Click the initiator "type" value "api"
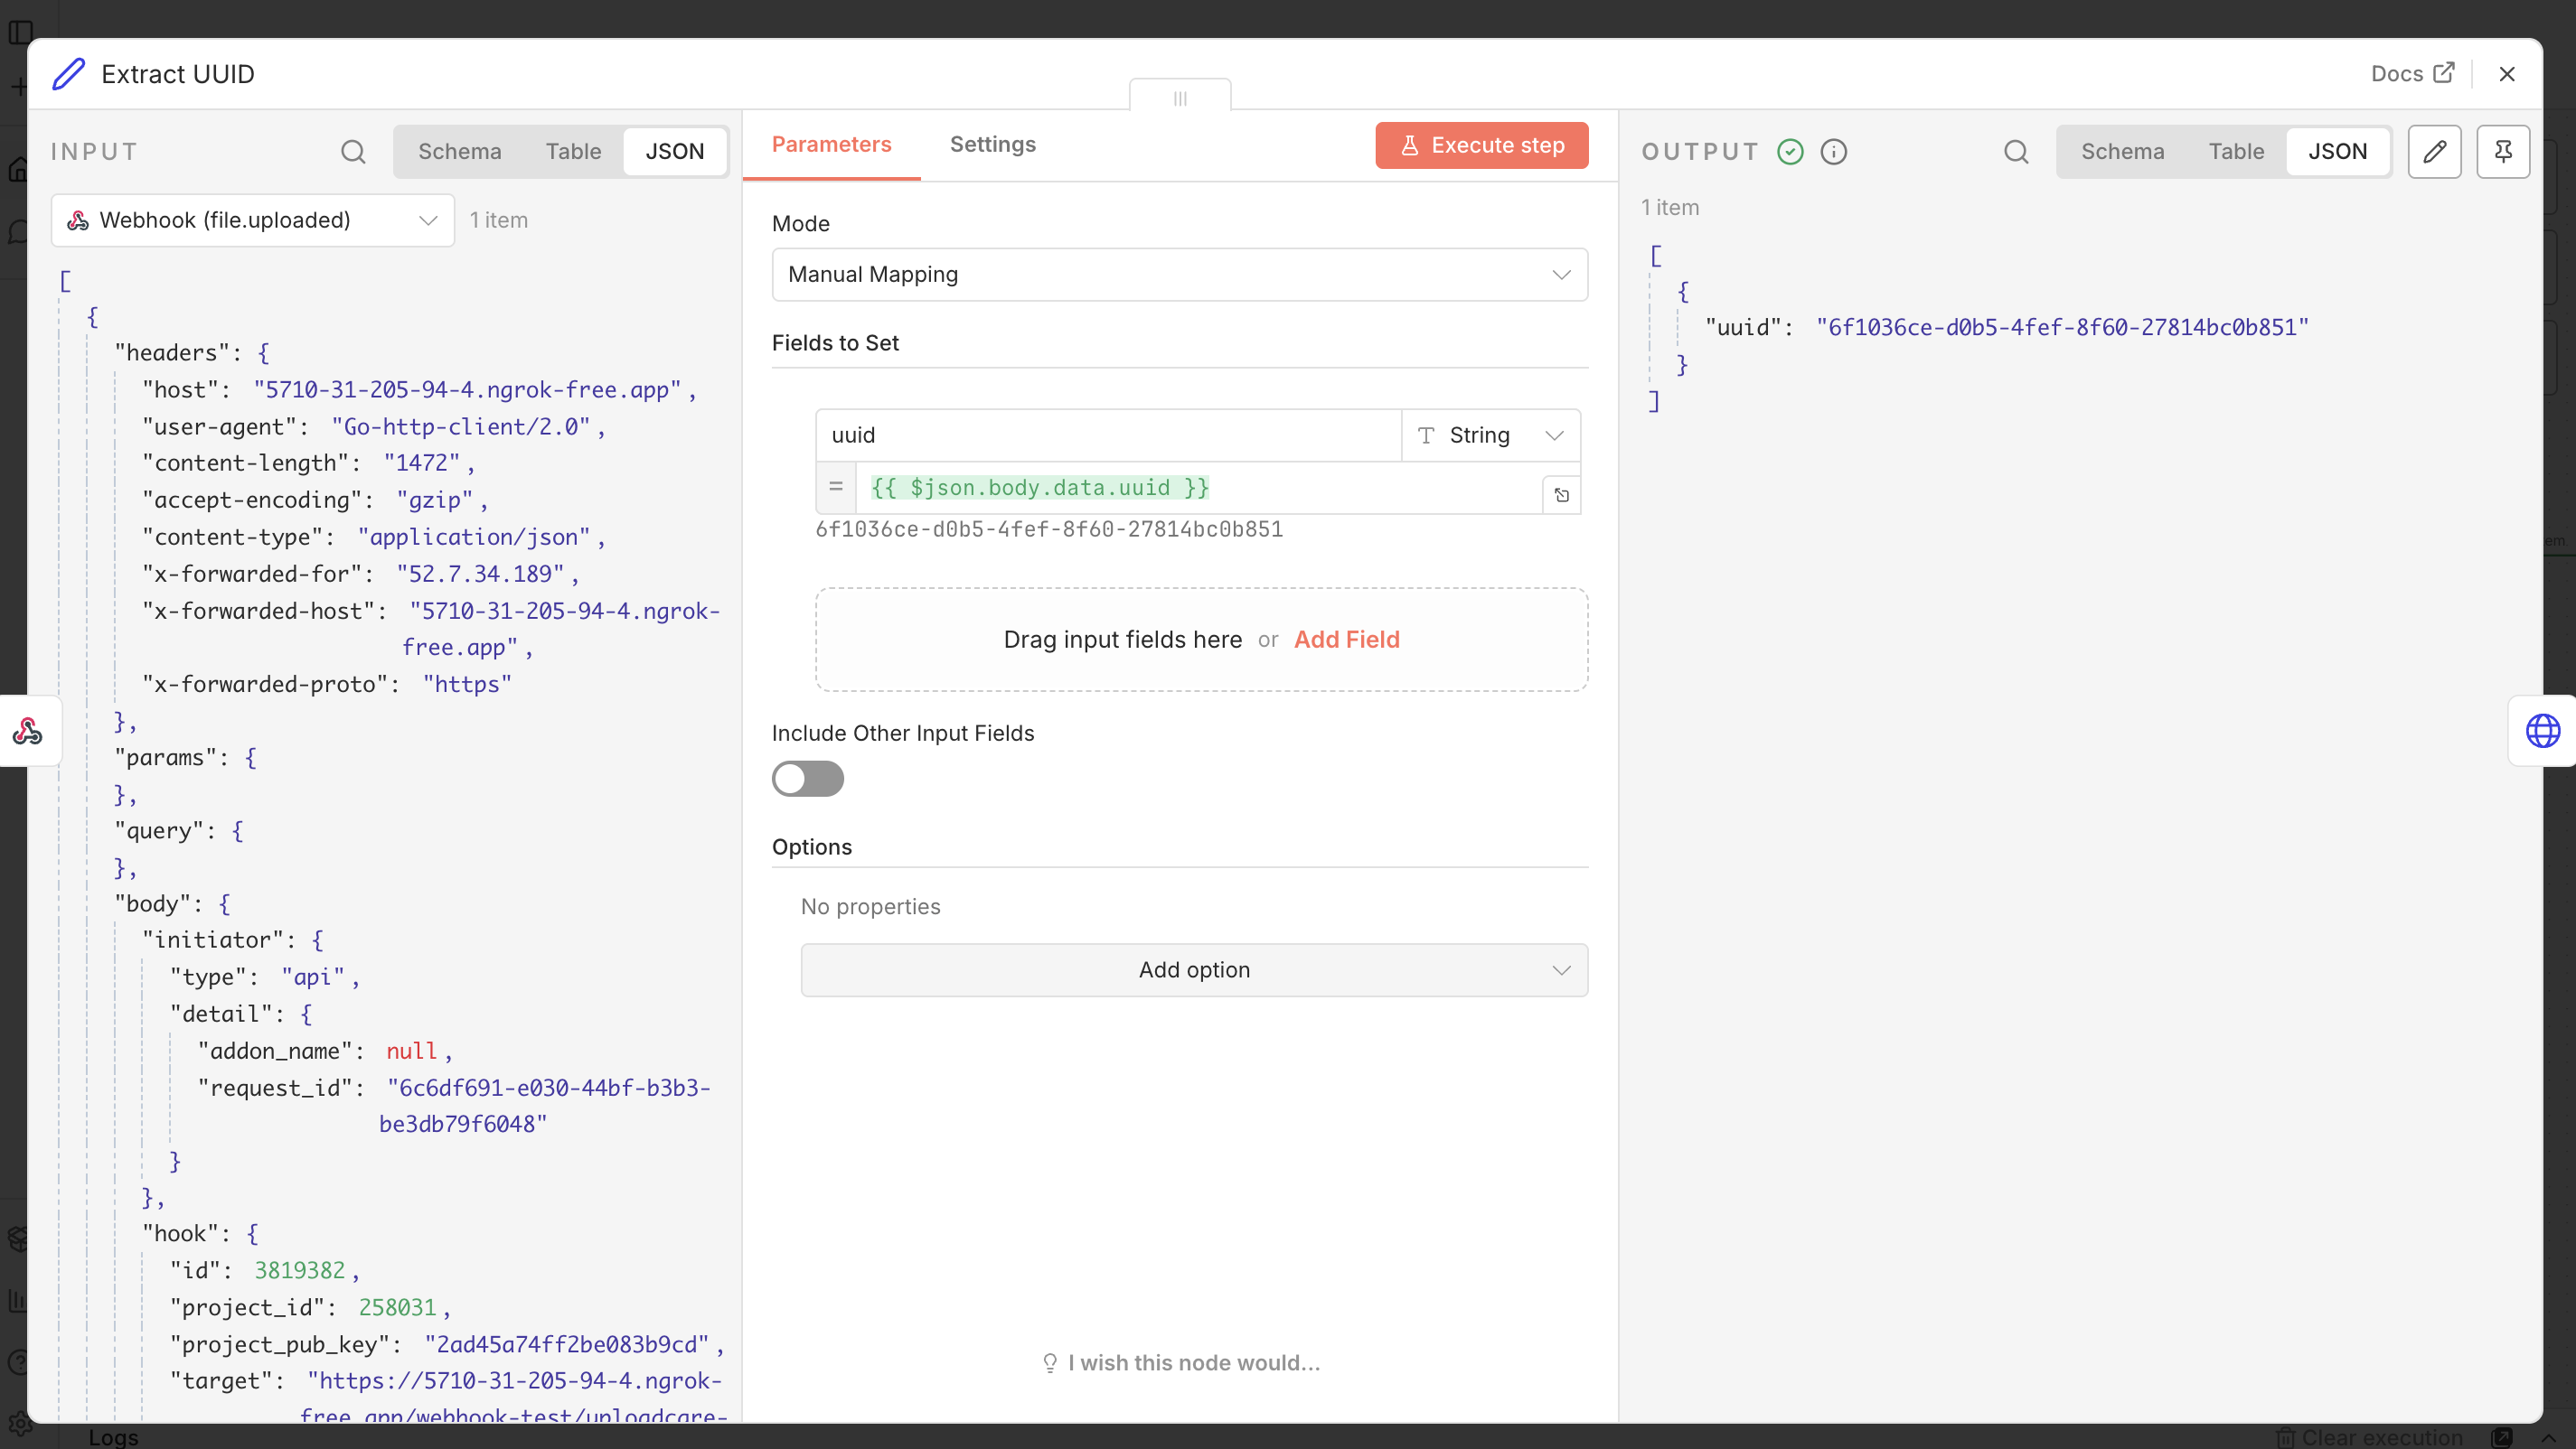The image size is (2576, 1449). tap(313, 977)
